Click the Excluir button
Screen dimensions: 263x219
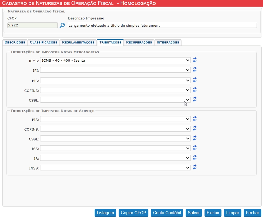tap(213, 213)
